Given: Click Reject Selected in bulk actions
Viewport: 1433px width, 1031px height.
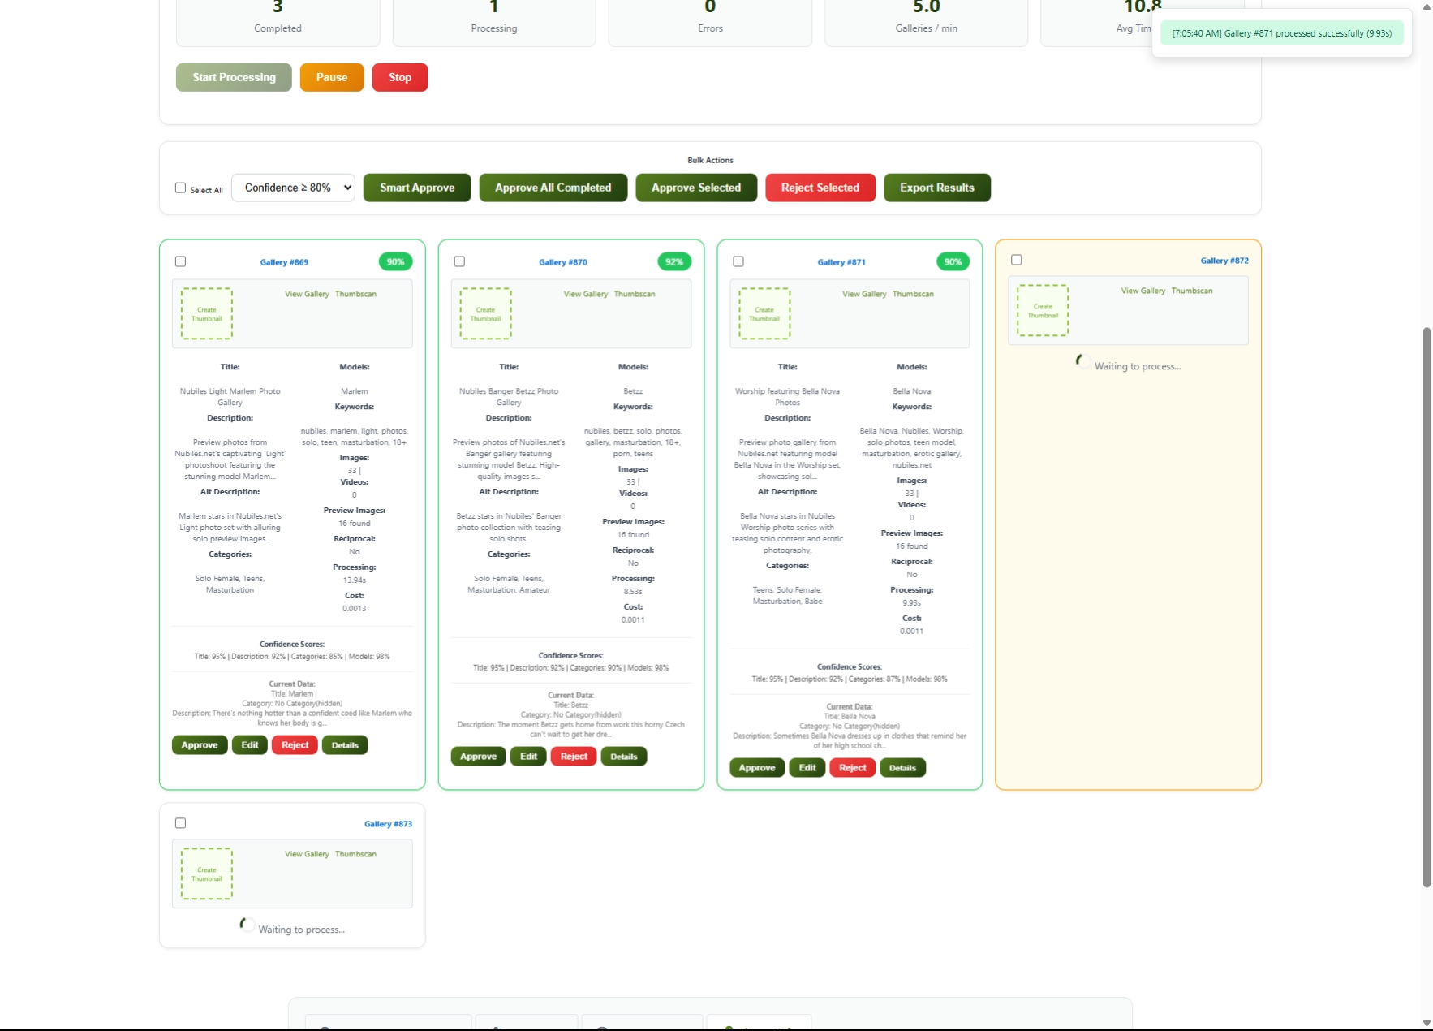Looking at the screenshot, I should coord(820,188).
